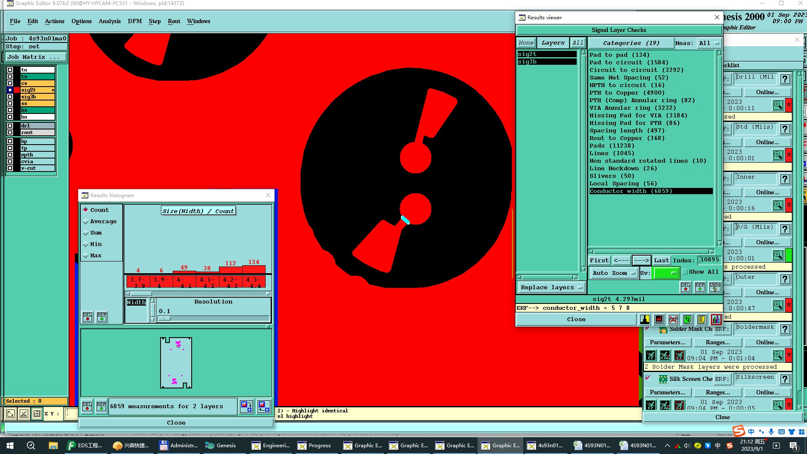Expand the Replace layers dropdown
The height and width of the screenshot is (454, 807).
[x=551, y=288]
